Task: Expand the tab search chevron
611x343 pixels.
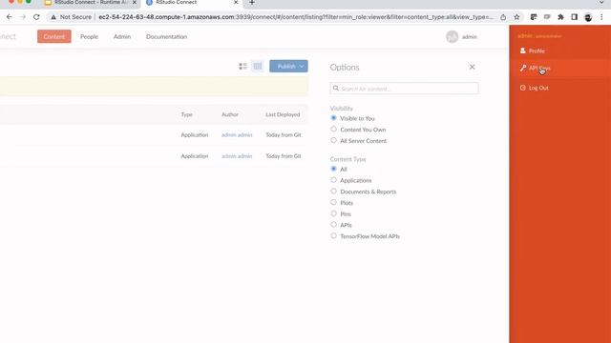Action: (x=601, y=3)
